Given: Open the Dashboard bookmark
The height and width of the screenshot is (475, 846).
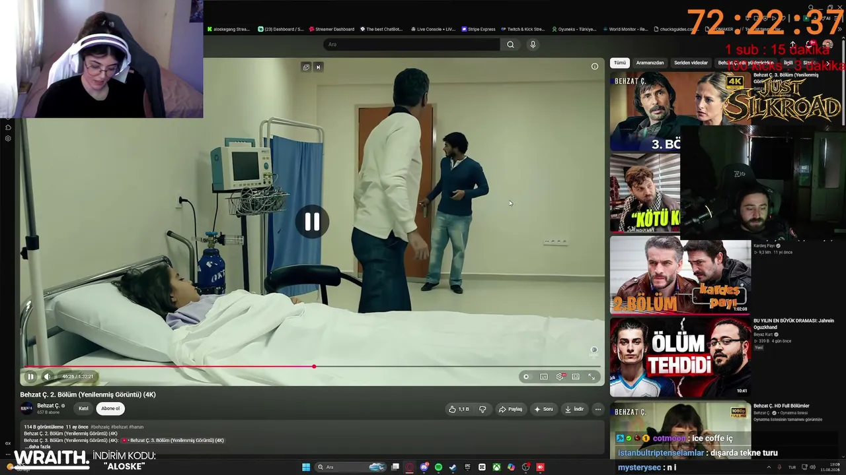Looking at the screenshot, I should tap(281, 29).
